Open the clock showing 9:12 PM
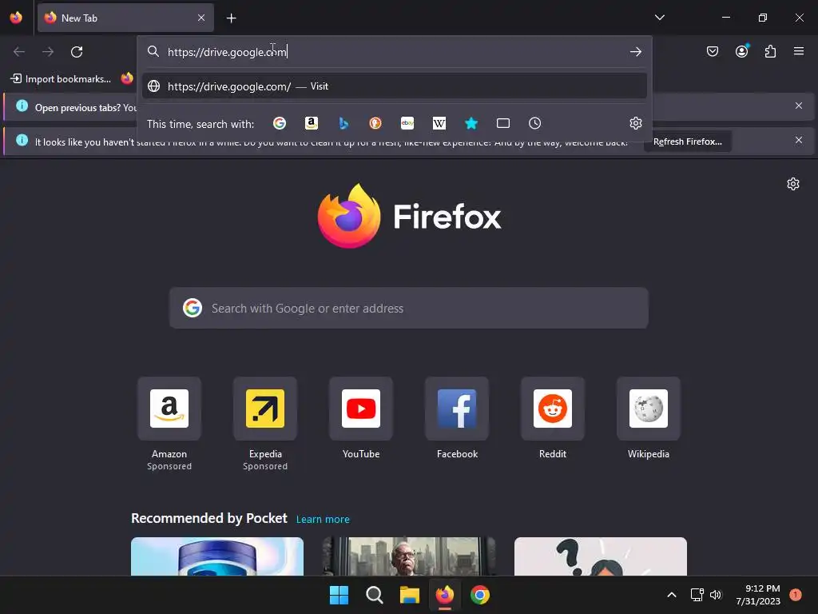Screen dimensions: 818x614 coord(758,595)
